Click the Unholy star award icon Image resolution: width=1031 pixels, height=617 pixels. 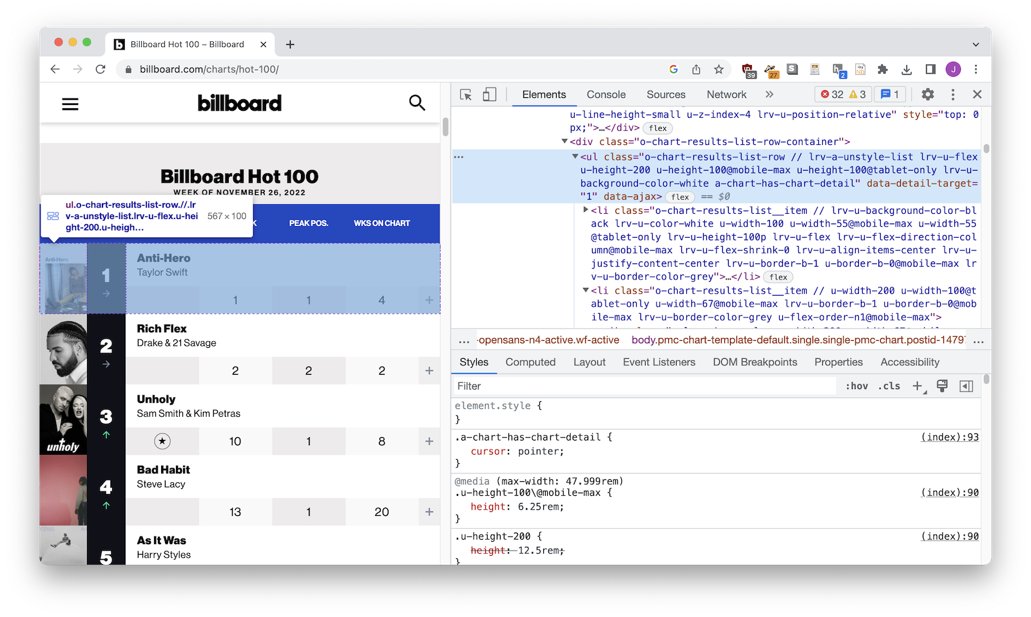point(162,441)
